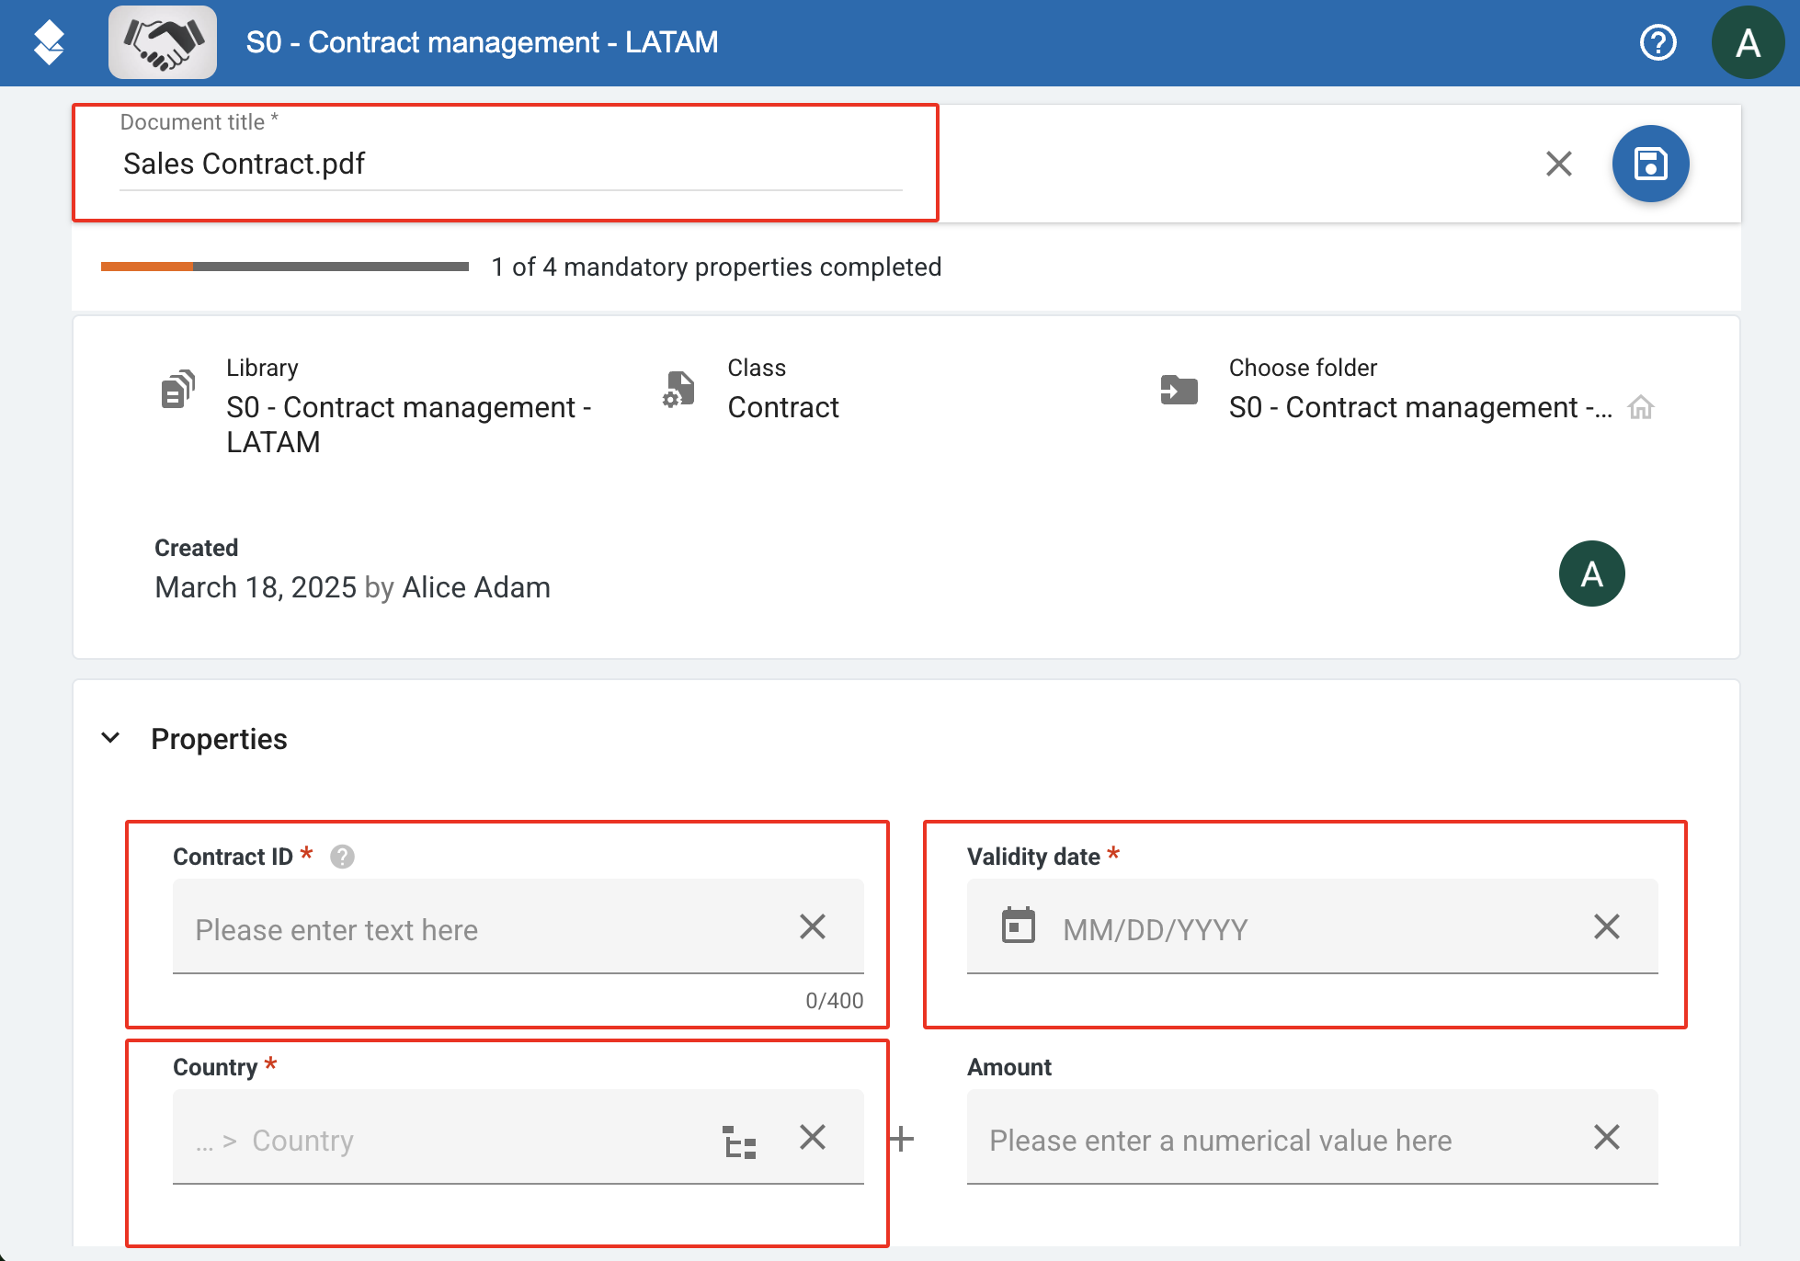The height and width of the screenshot is (1261, 1800).
Task: Open the handshake library icon
Action: pos(163,42)
